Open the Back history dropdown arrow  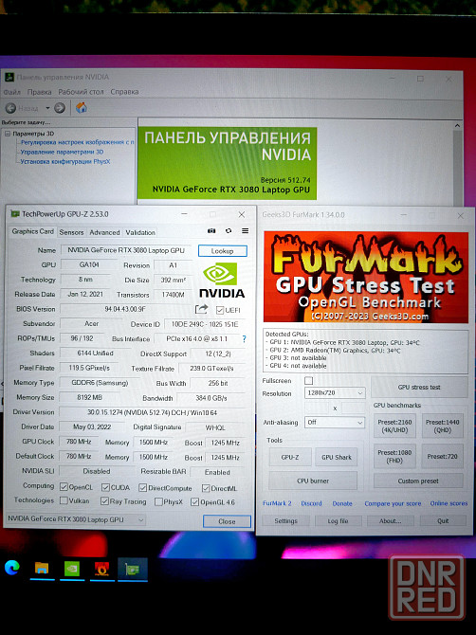pos(47,108)
